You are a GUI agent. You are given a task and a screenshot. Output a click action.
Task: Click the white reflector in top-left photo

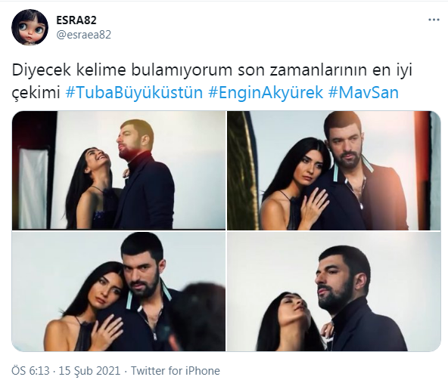coord(33,188)
